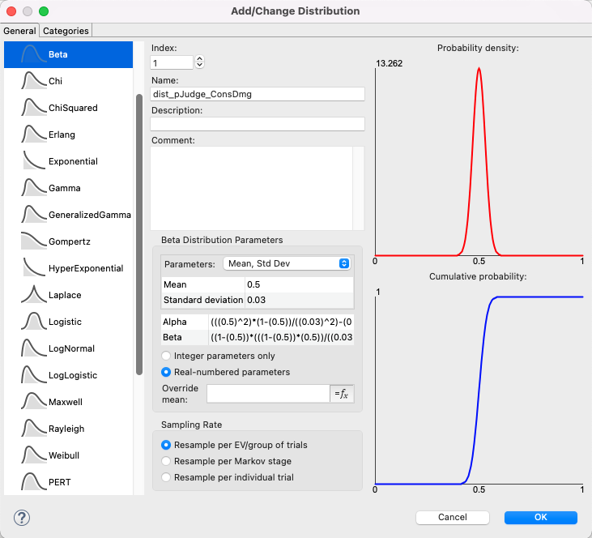Open the formula editor fx button
The image size is (592, 538).
pyautogui.click(x=342, y=394)
